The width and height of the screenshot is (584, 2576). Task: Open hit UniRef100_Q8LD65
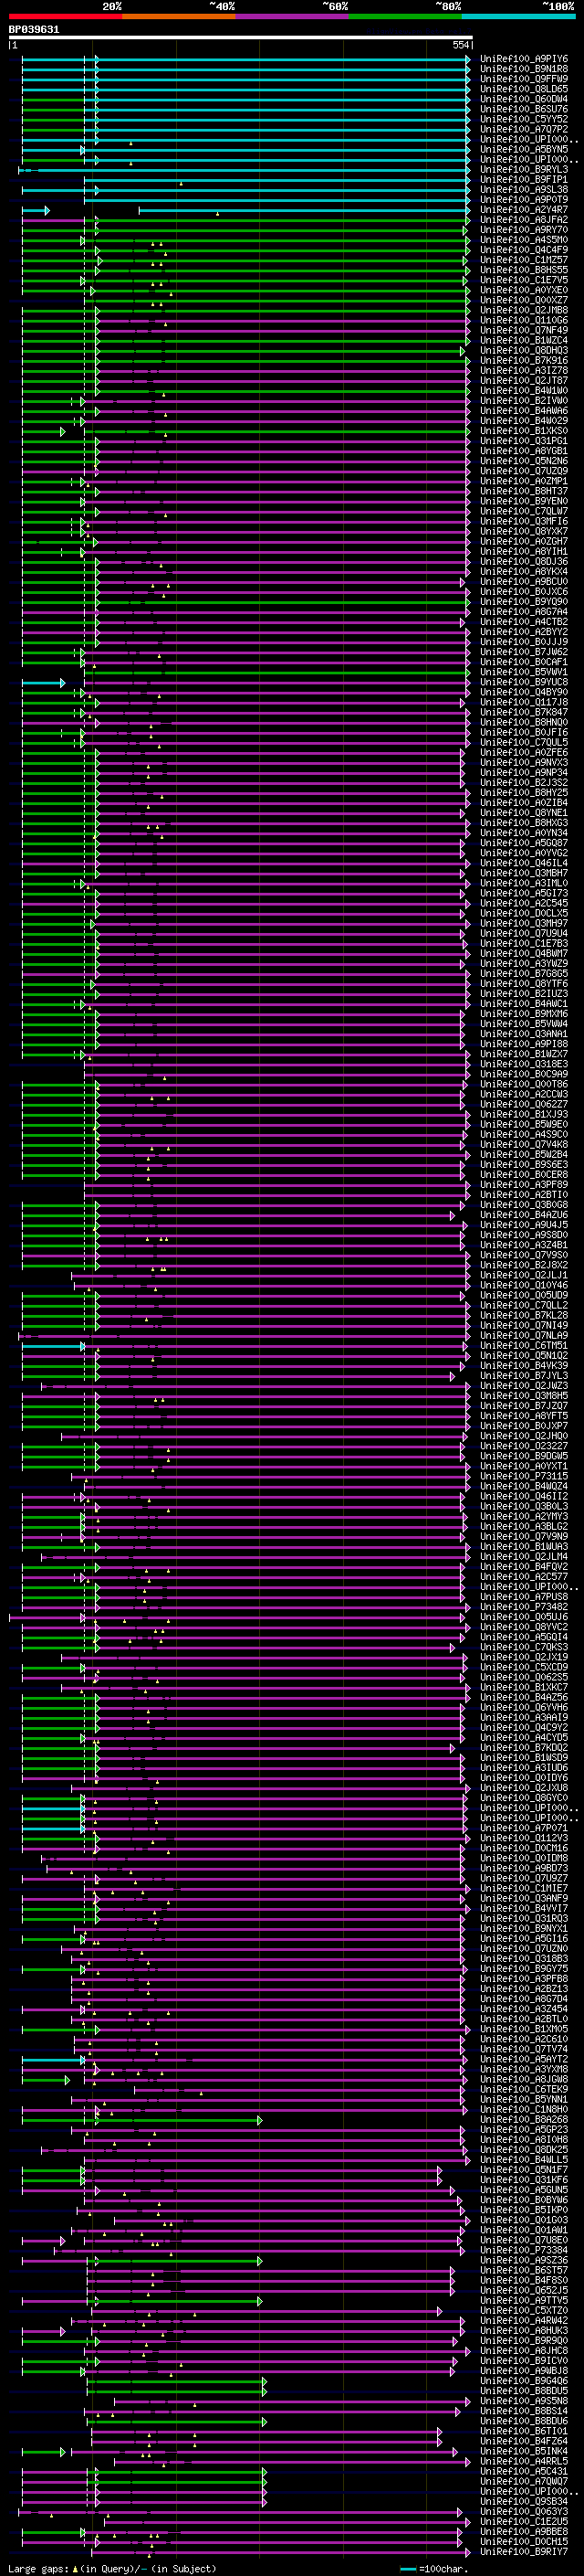pyautogui.click(x=523, y=89)
